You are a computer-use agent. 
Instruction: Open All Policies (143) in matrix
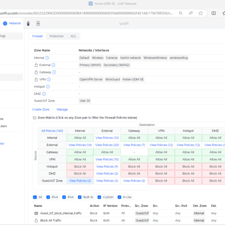point(52,131)
